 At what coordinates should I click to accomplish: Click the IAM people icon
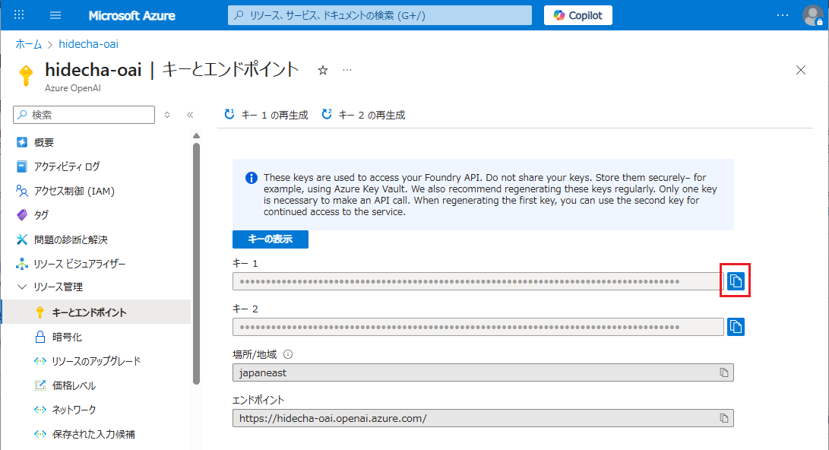coord(22,191)
